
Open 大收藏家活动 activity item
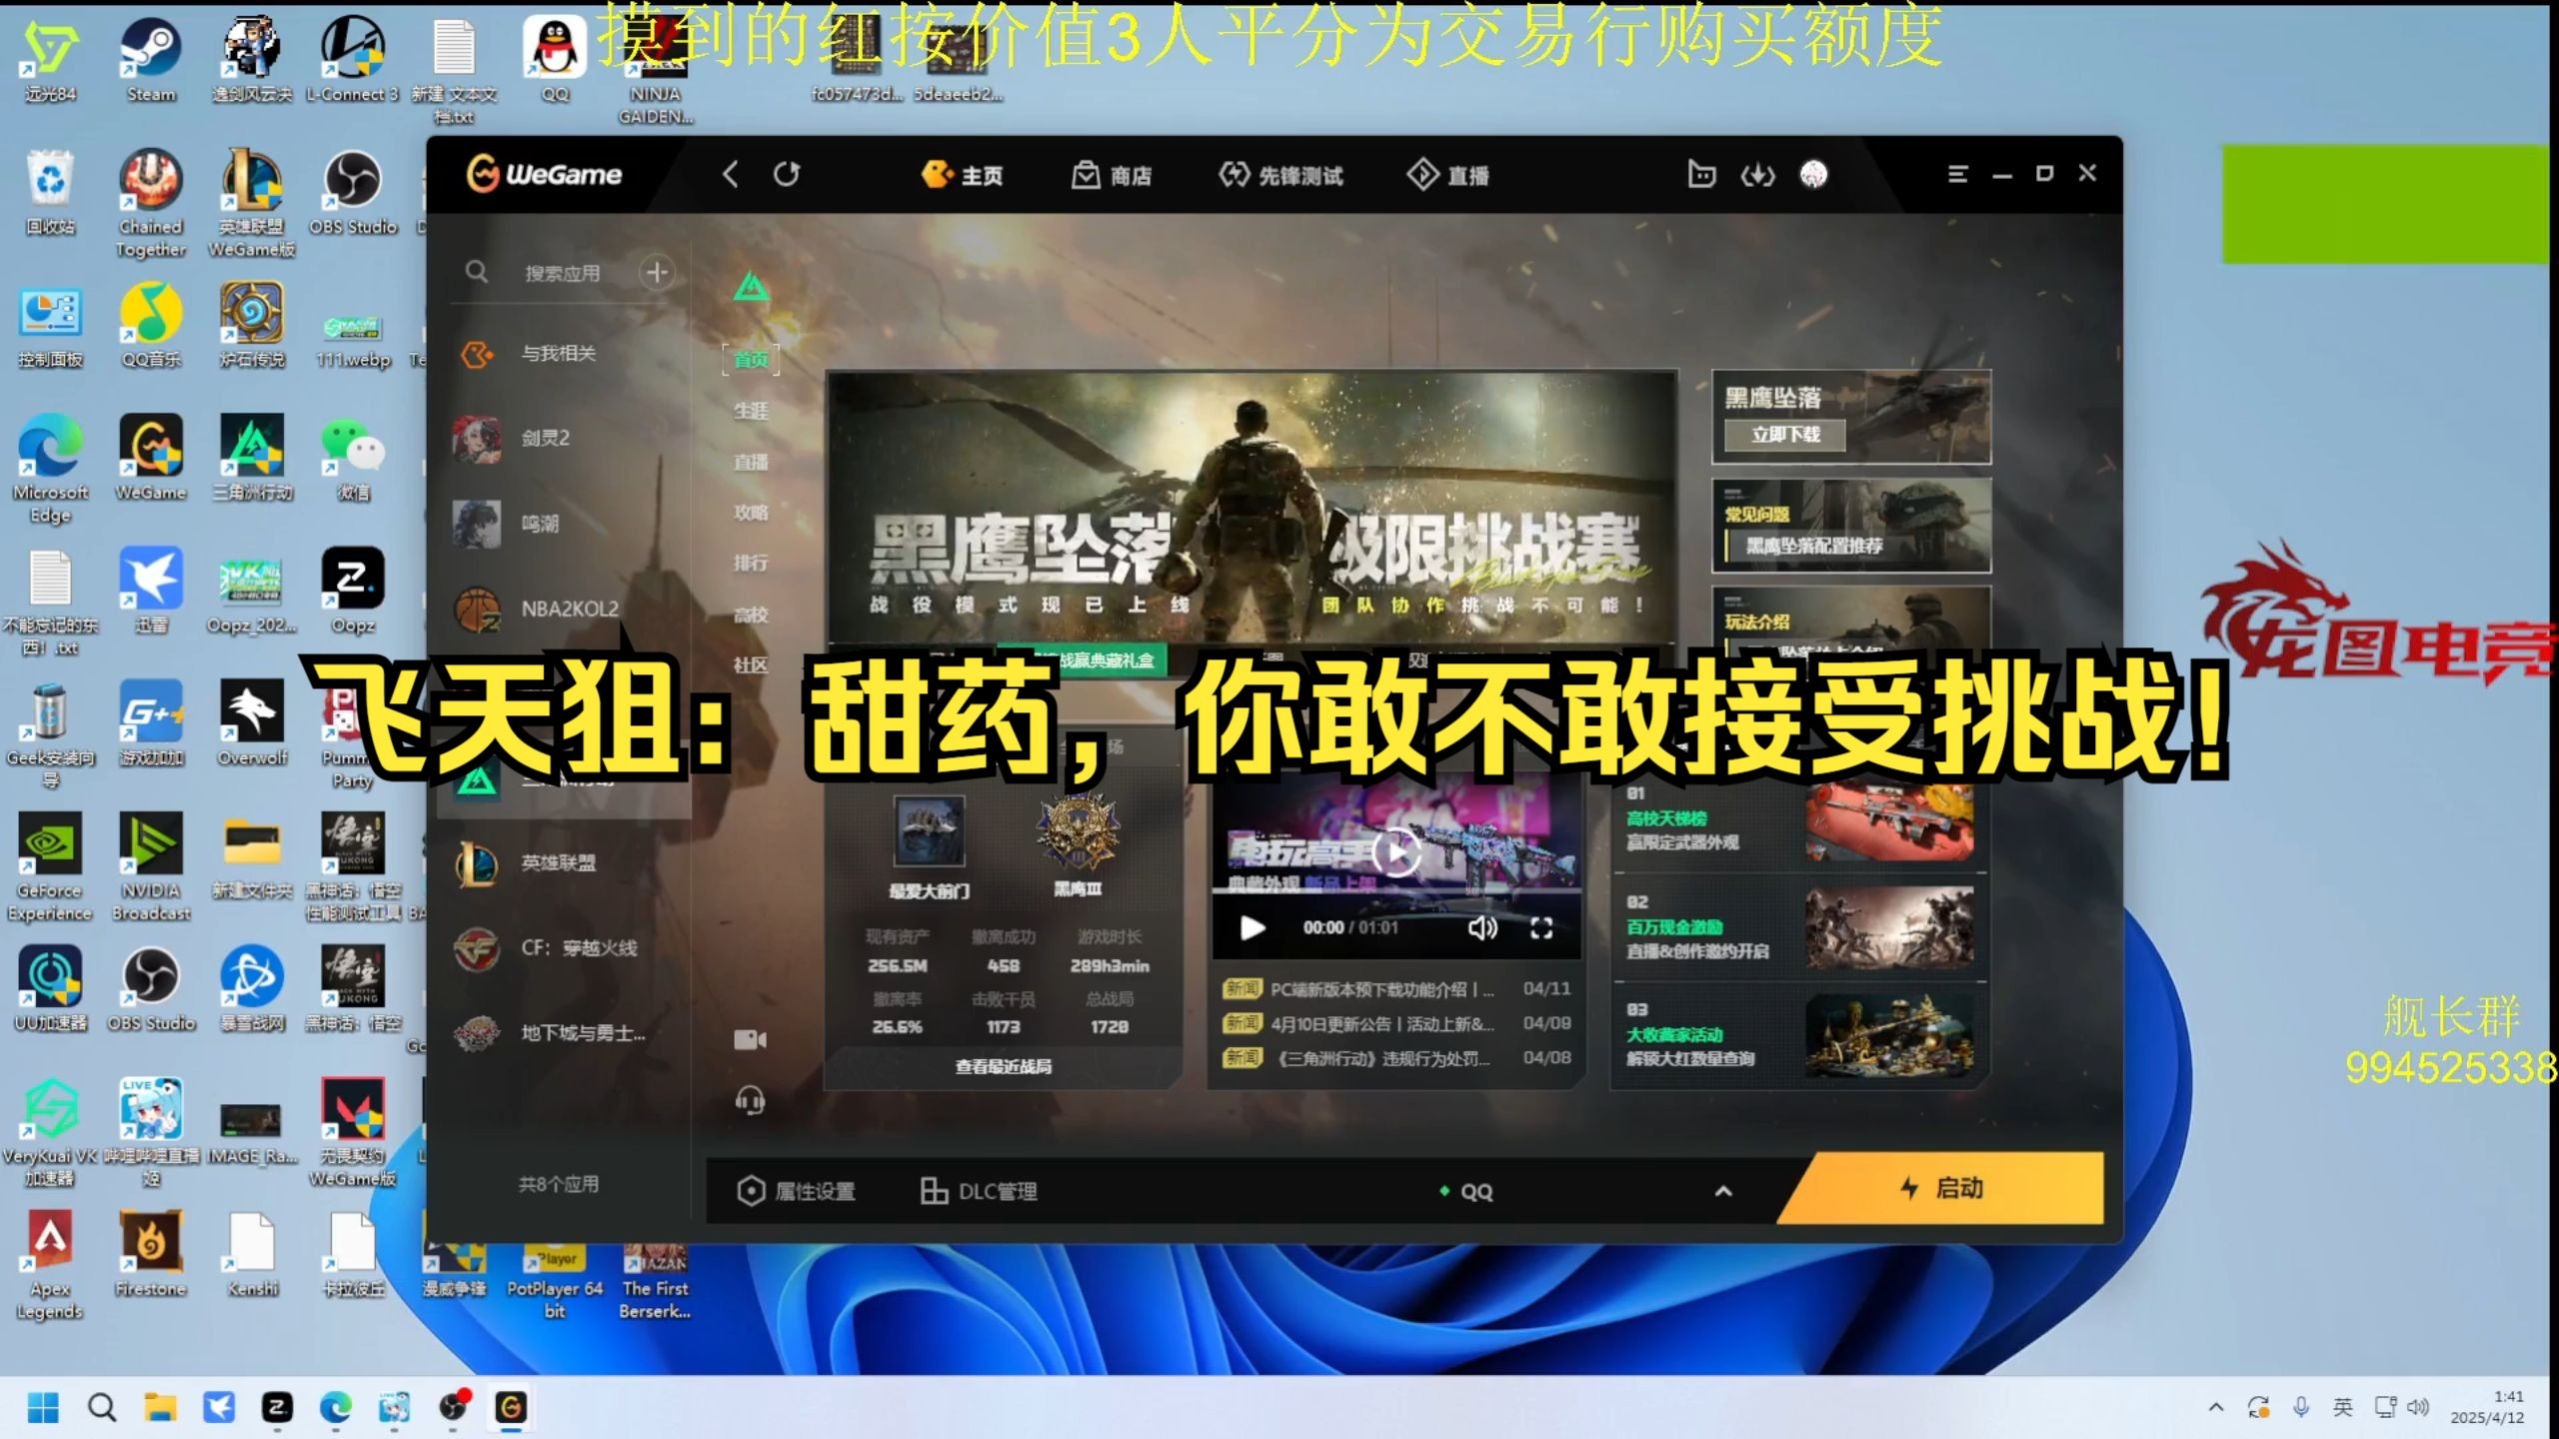click(1799, 1037)
